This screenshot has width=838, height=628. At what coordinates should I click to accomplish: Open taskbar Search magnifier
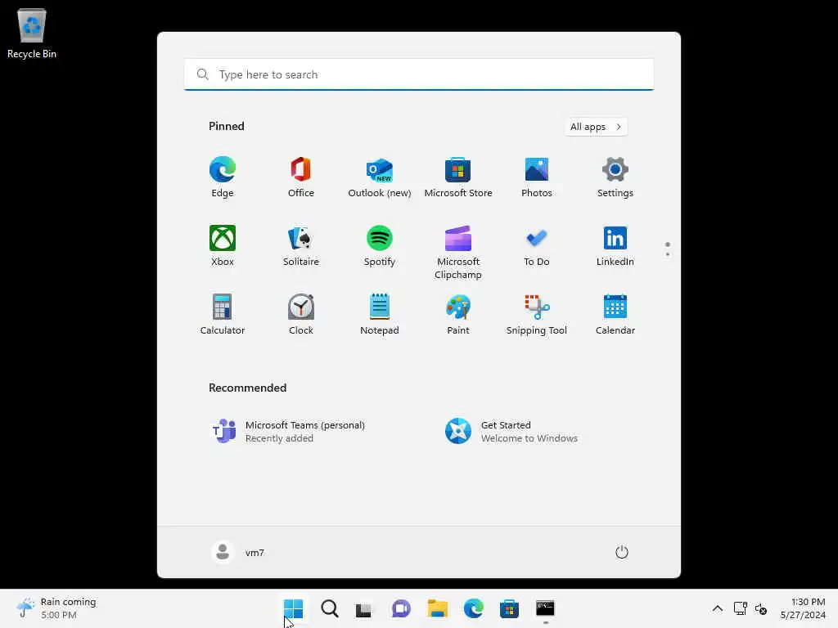pos(329,608)
